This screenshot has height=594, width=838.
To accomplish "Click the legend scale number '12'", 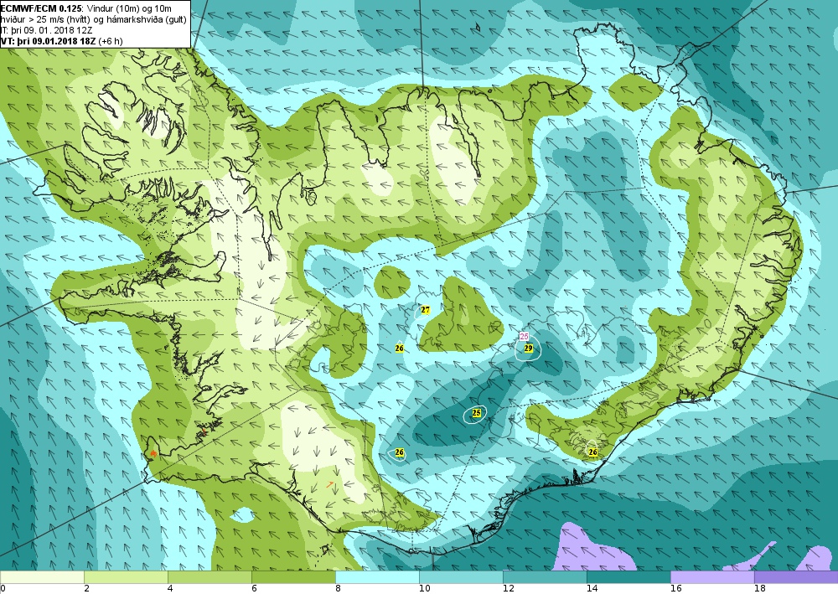I will [x=509, y=589].
